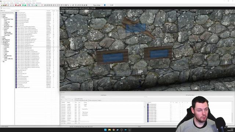Select the MovableStatic category
235x132 pixels.
coord(8,56)
